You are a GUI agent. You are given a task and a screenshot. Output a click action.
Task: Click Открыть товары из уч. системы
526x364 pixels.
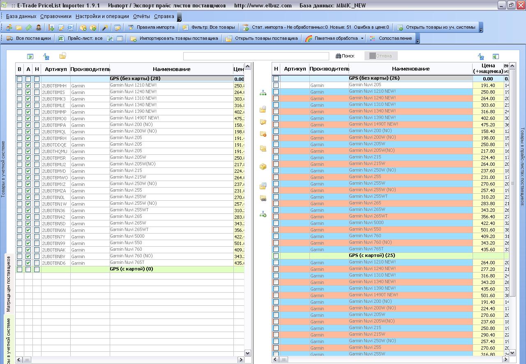click(436, 27)
